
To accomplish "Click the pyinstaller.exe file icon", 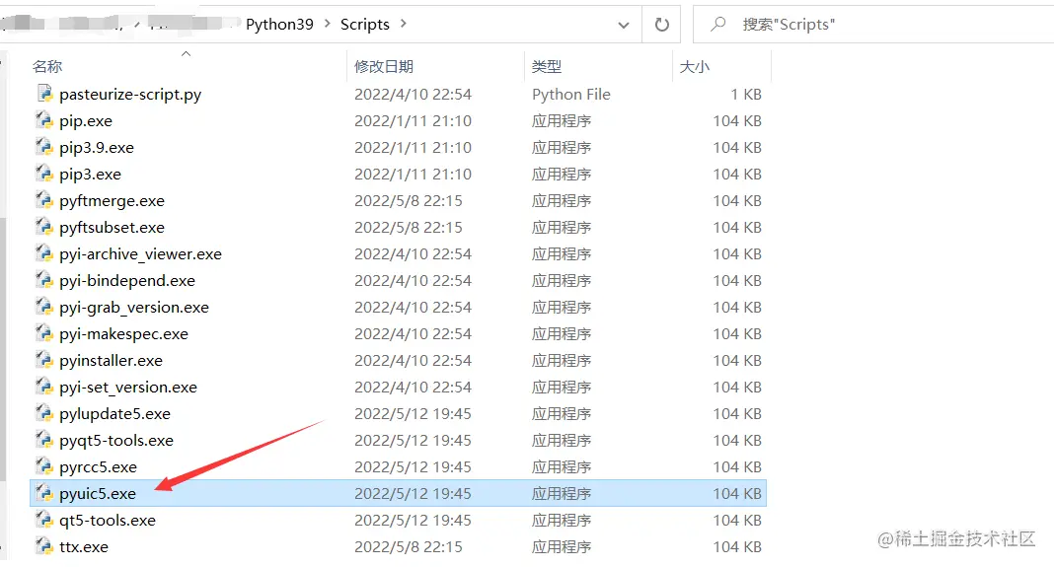I will click(44, 360).
